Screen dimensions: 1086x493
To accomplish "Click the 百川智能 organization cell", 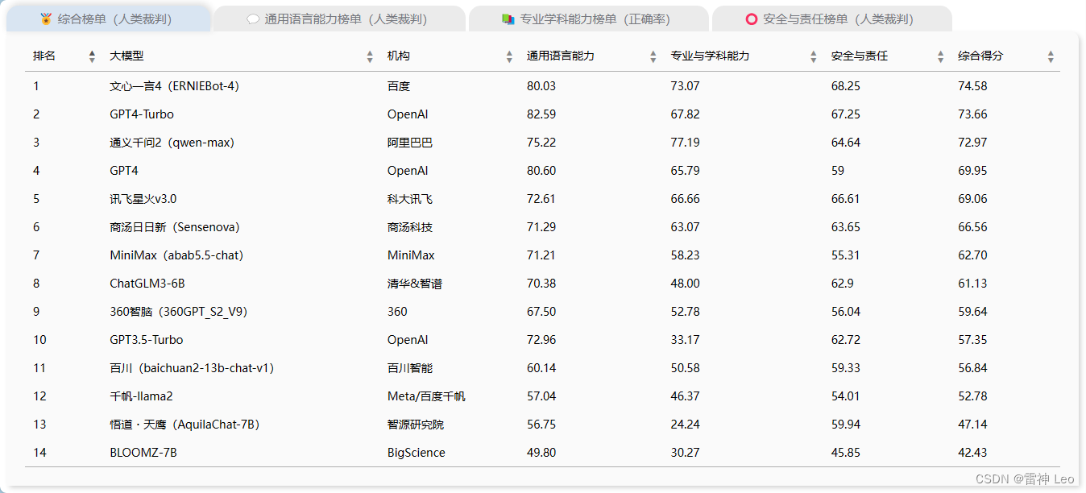I will [x=410, y=368].
